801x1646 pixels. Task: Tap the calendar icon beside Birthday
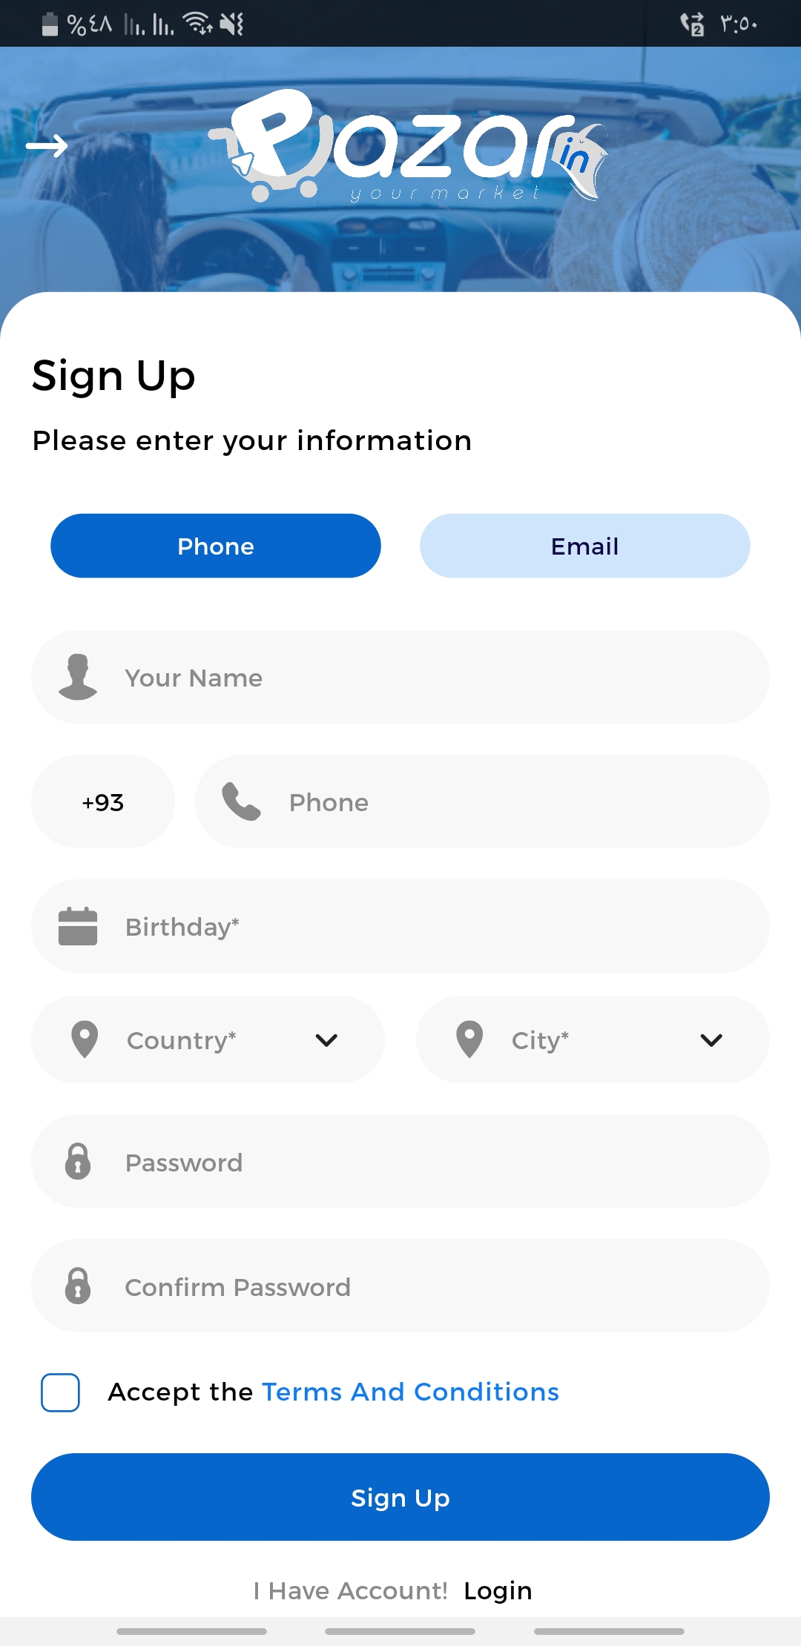coord(78,926)
